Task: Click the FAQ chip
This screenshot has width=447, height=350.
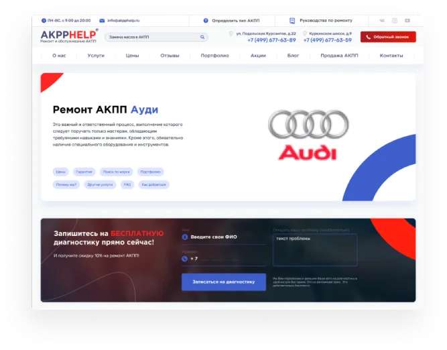Action: click(127, 184)
